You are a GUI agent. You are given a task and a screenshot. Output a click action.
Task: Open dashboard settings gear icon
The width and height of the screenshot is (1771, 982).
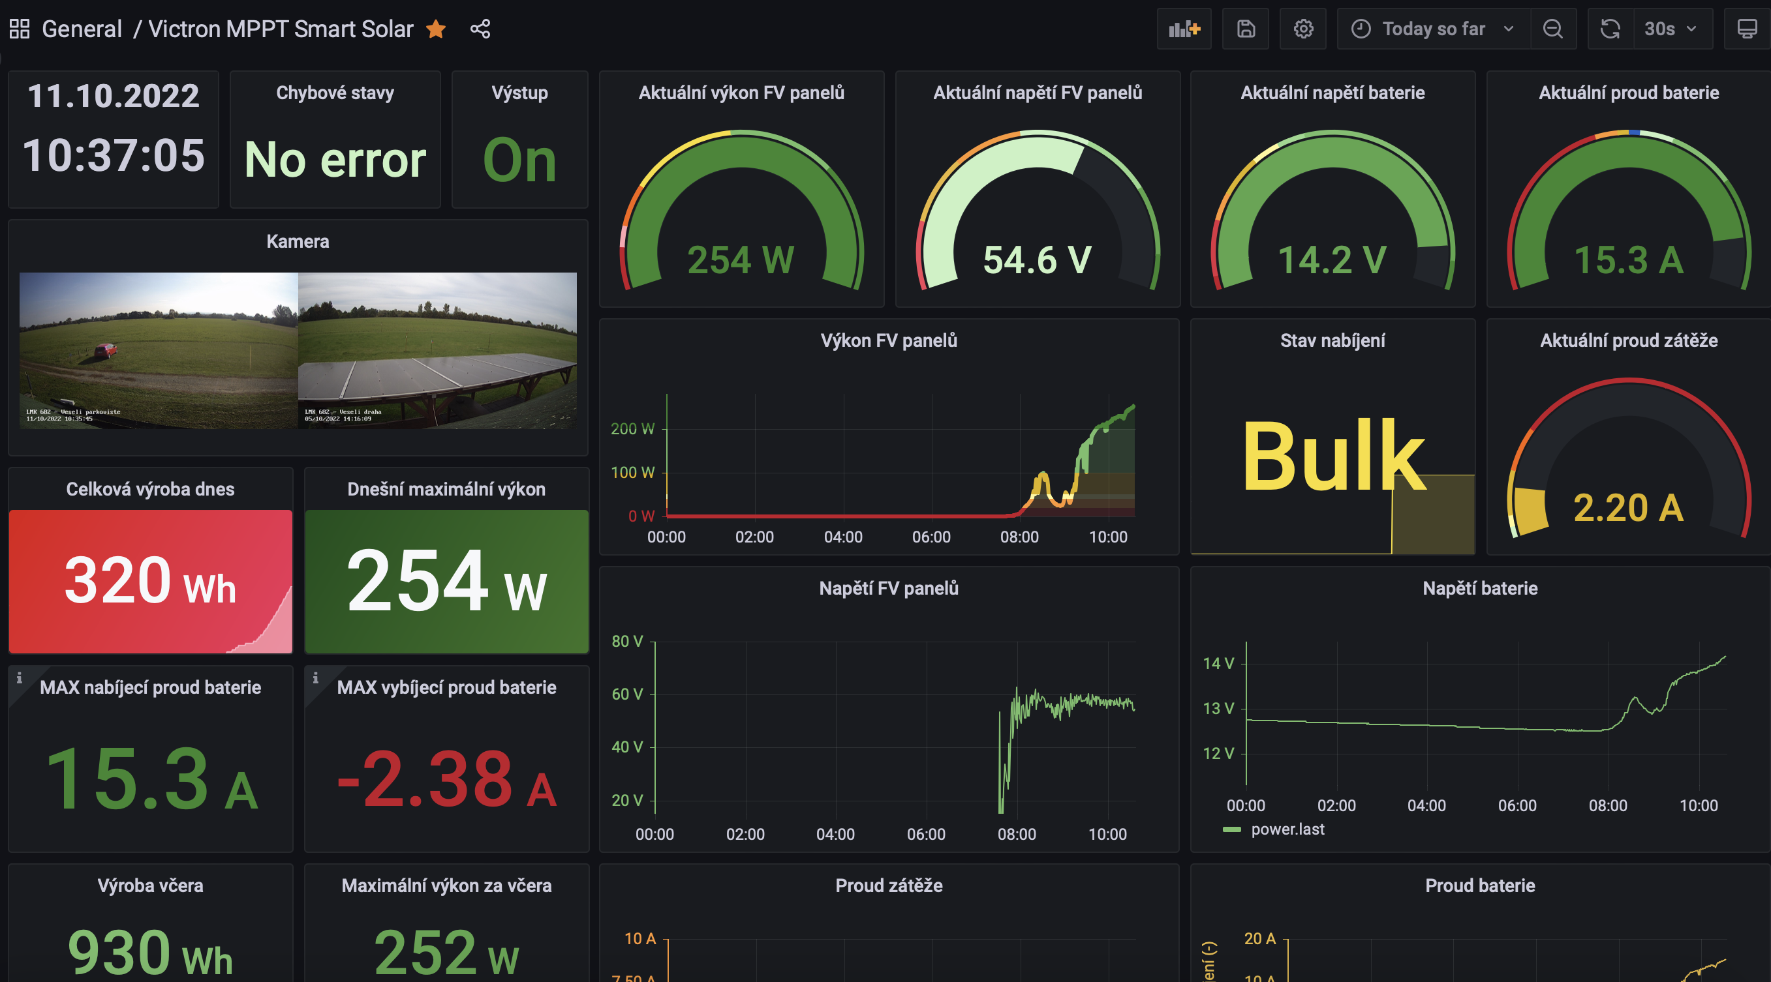pyautogui.click(x=1303, y=29)
